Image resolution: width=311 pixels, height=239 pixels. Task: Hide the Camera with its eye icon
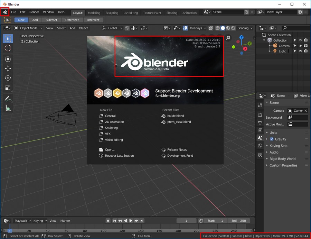point(300,46)
